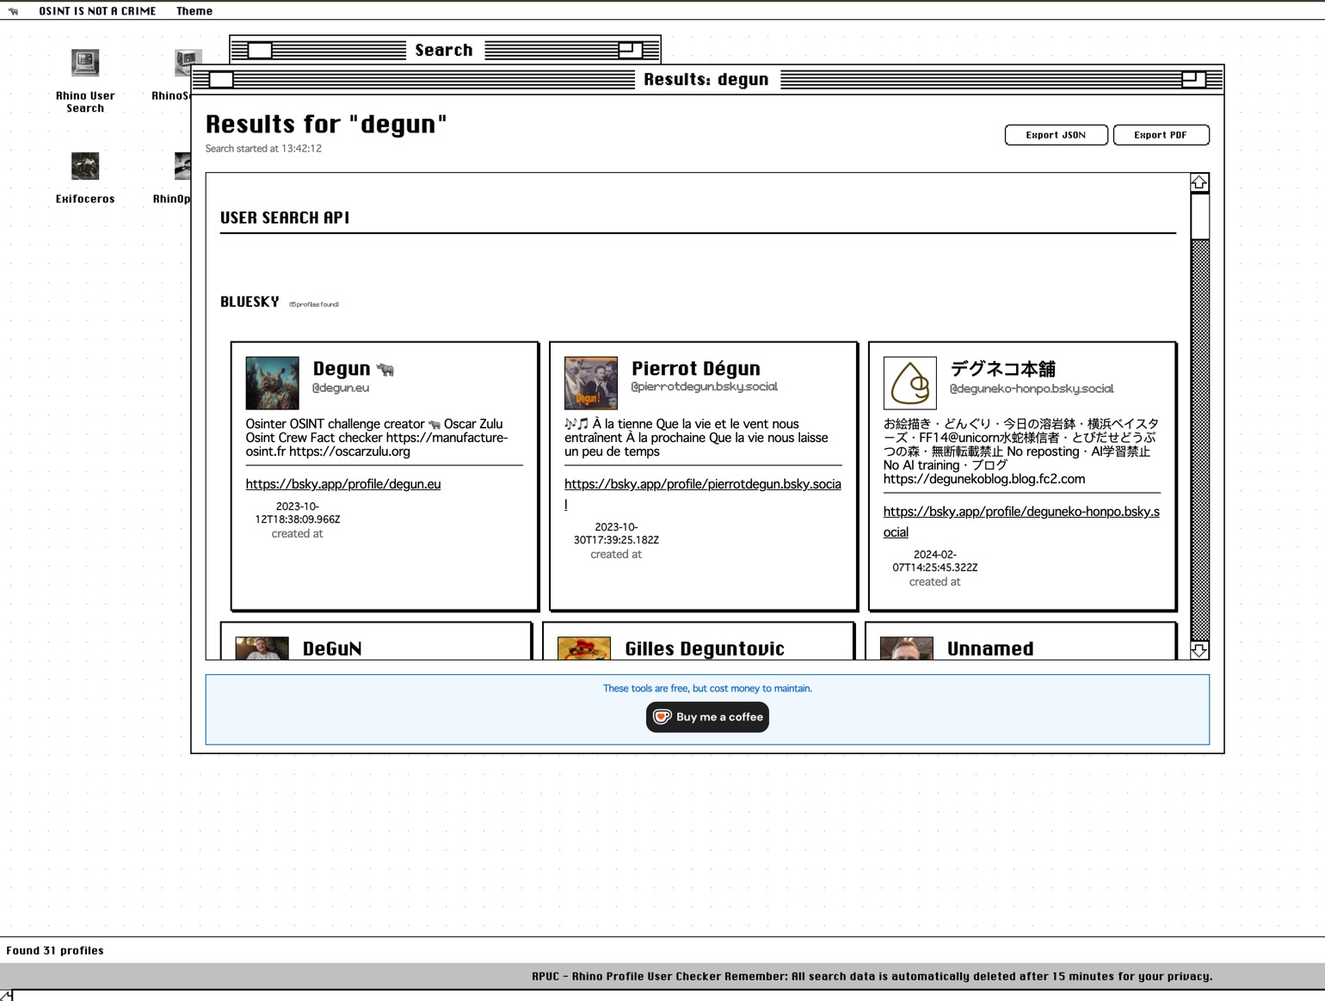This screenshot has width=1325, height=1001.
Task: Click the down arrow of the results scrollbar
Action: tap(1199, 650)
